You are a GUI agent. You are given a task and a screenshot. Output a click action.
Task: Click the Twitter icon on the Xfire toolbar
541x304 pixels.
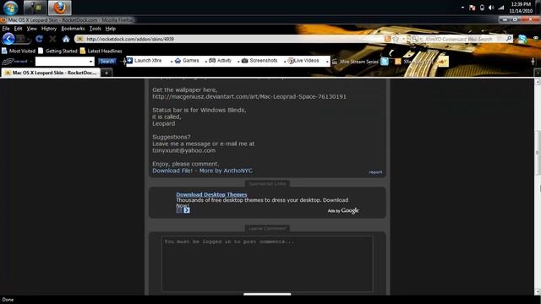tap(385, 62)
